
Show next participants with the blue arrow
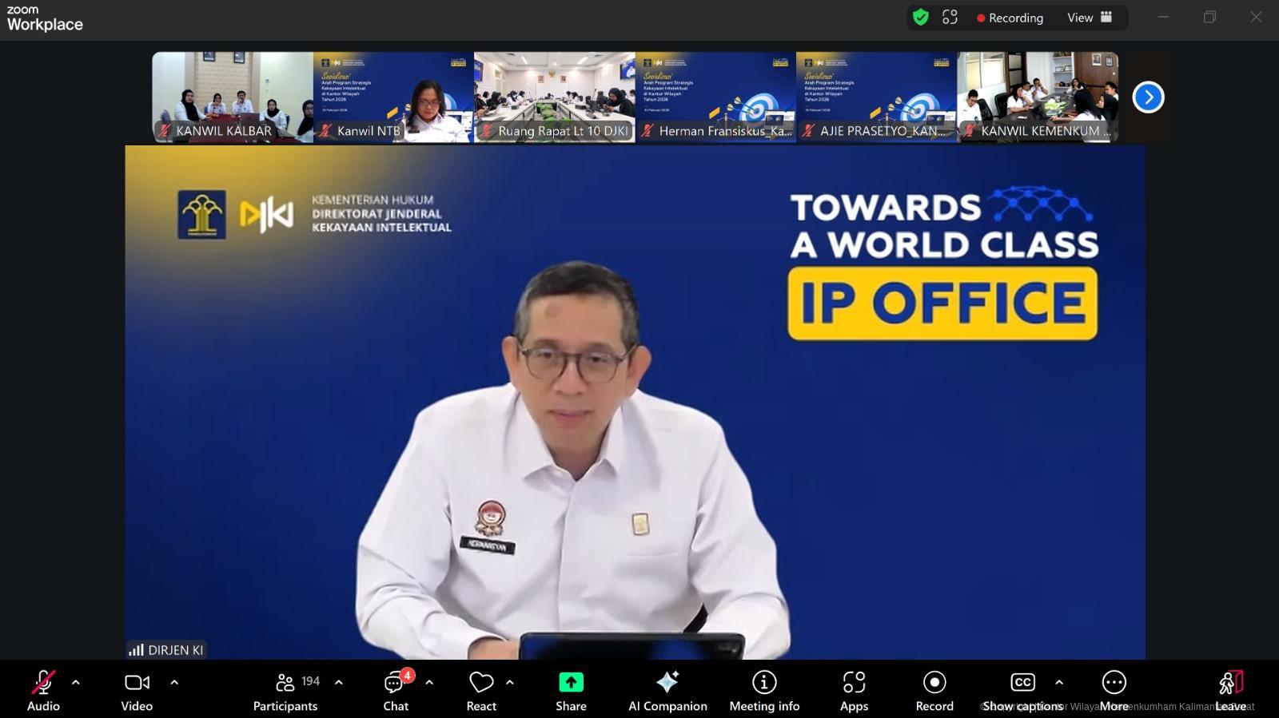(x=1148, y=97)
